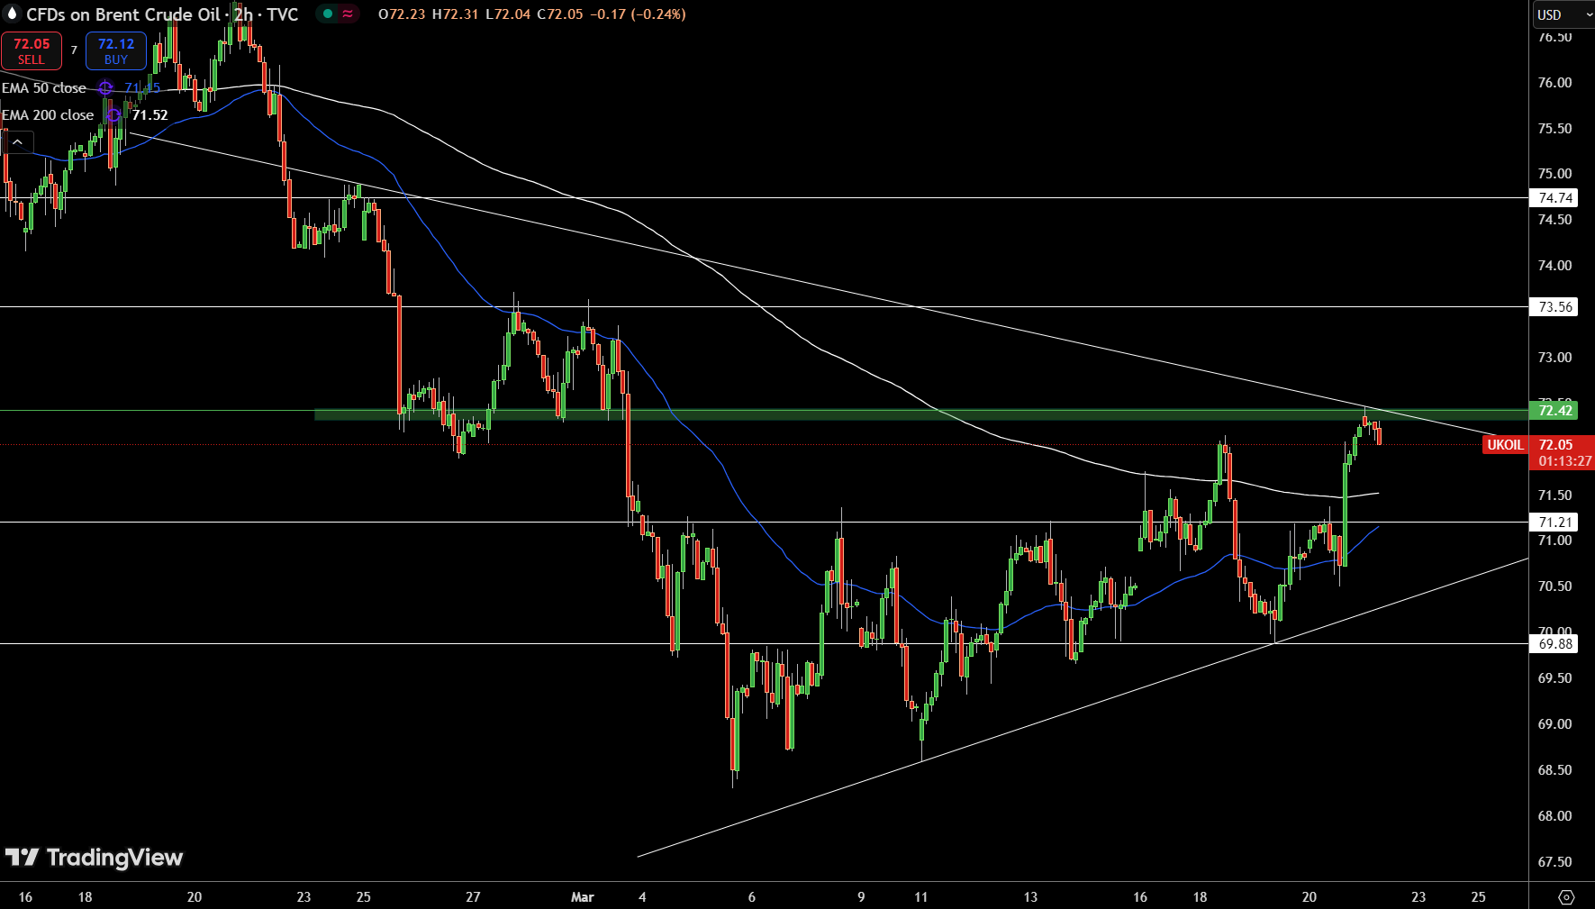Click the pink approximate-data indicator icon
Image resolution: width=1595 pixels, height=909 pixels.
pyautogui.click(x=348, y=14)
